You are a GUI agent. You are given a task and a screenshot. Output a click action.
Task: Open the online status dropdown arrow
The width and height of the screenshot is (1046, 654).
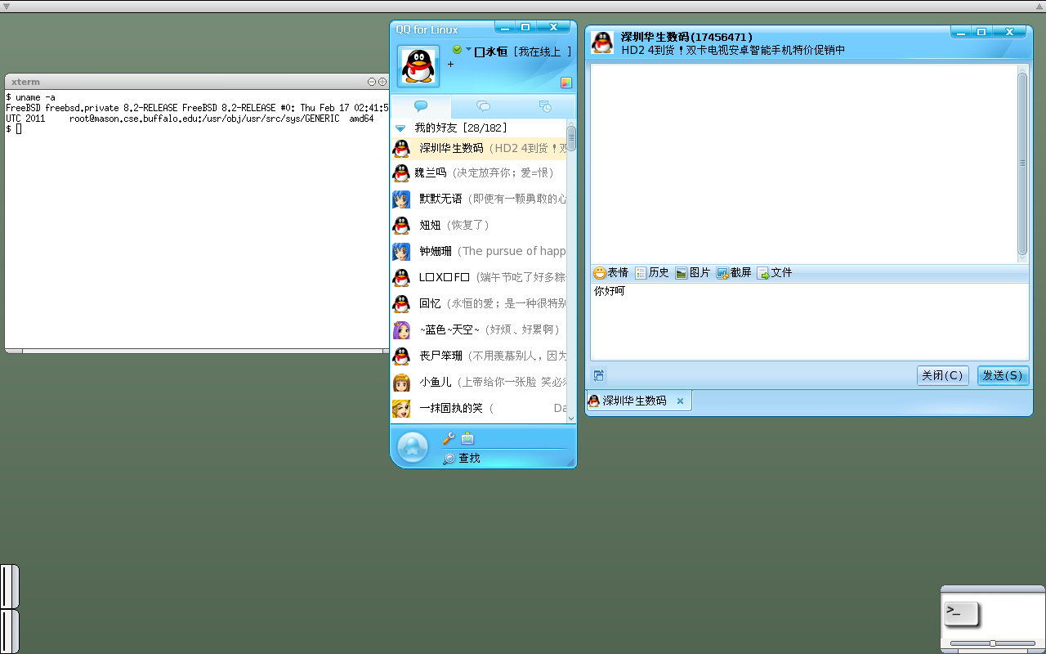(468, 49)
